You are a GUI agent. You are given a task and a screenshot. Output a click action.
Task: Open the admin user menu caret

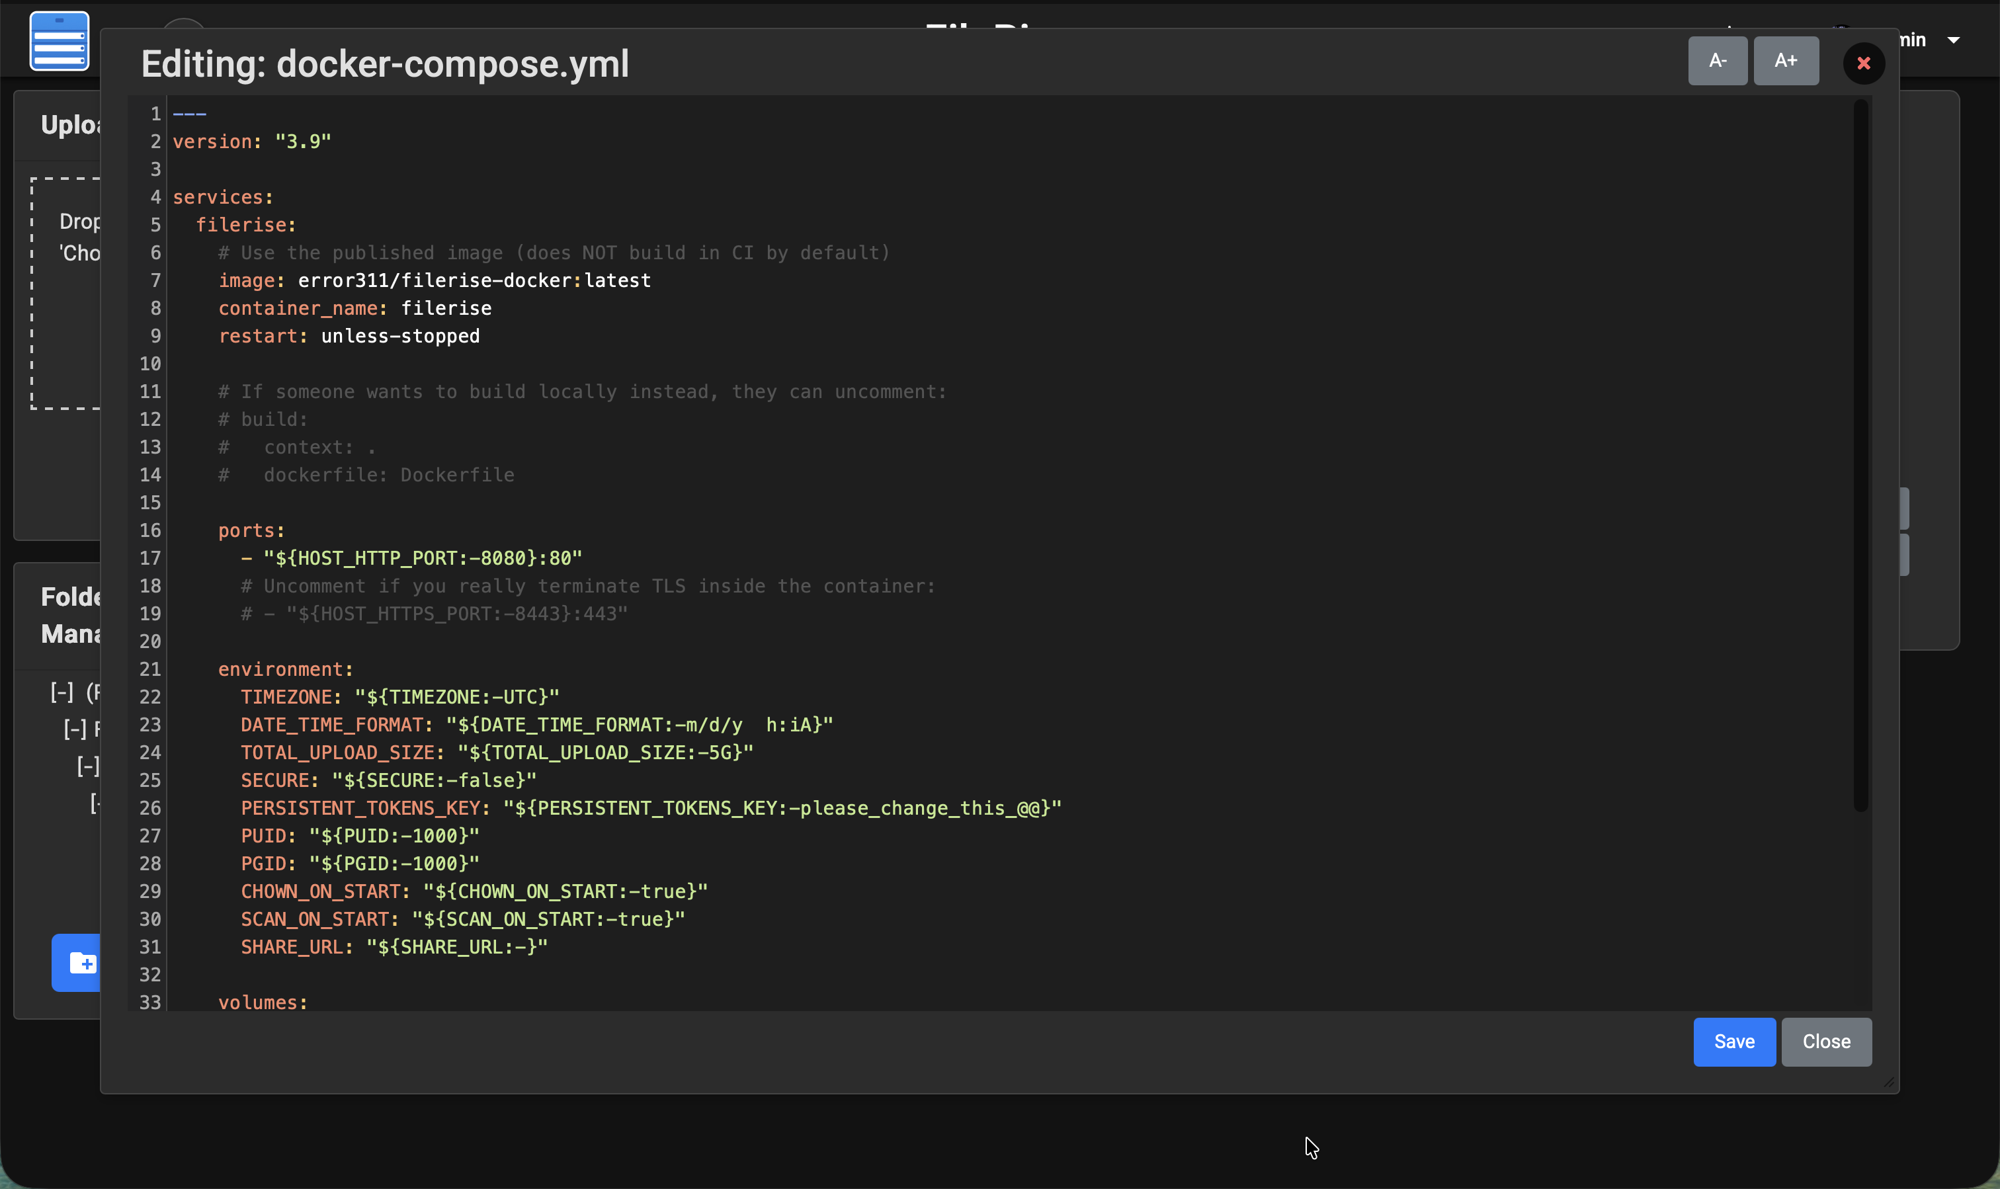(1954, 40)
